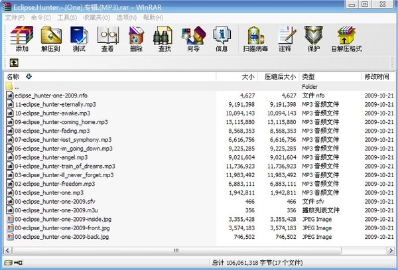The height and width of the screenshot is (270, 398).
Task: Close the WinRAR window
Action: (x=383, y=5)
